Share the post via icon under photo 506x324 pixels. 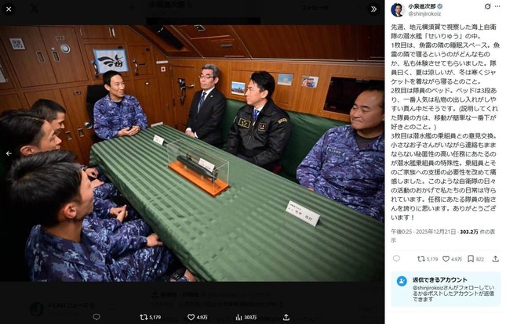(x=286, y=317)
